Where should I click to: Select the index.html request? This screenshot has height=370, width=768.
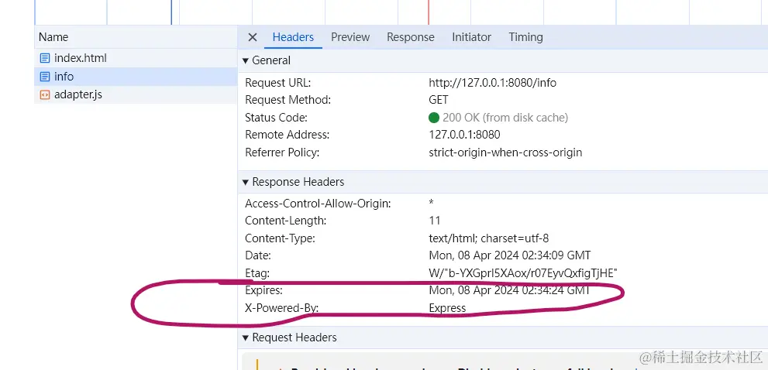click(x=136, y=58)
